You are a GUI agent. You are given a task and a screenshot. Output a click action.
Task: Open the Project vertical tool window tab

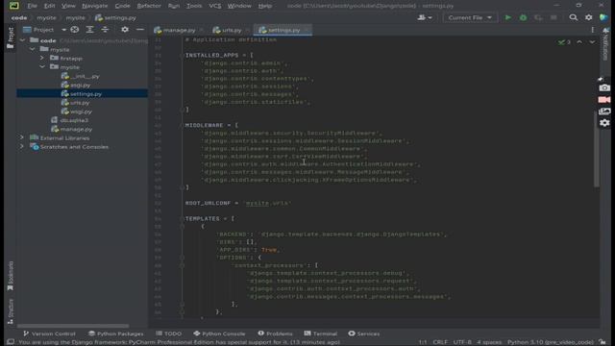tap(11, 38)
